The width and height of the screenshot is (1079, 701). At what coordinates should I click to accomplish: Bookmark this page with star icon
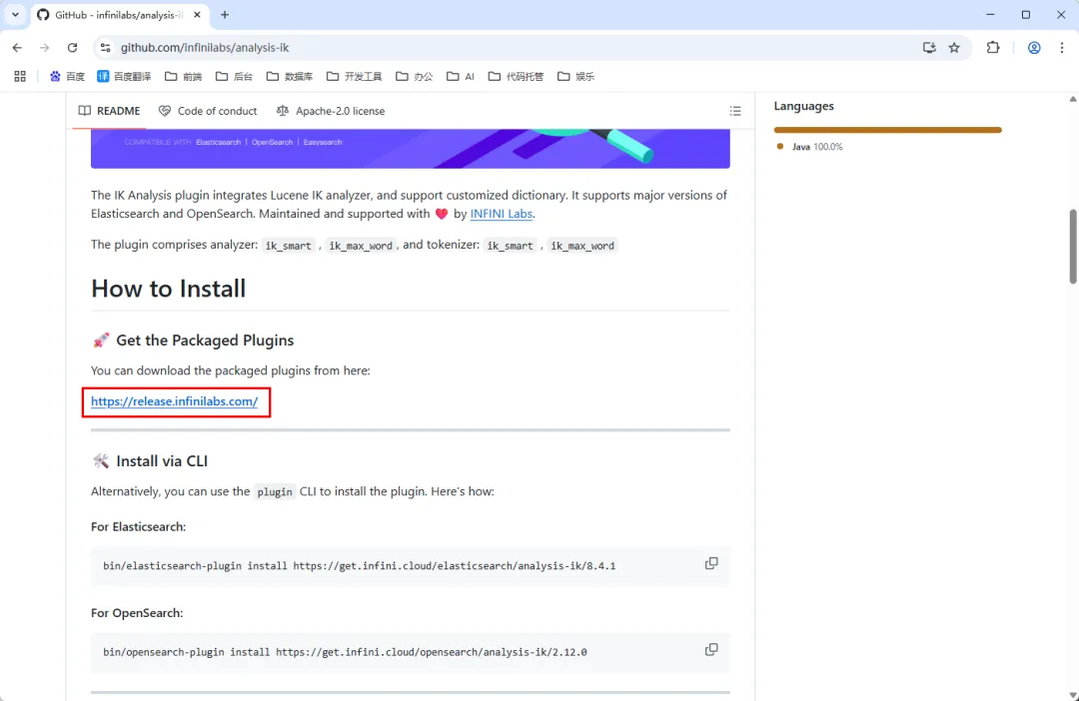[x=954, y=48]
